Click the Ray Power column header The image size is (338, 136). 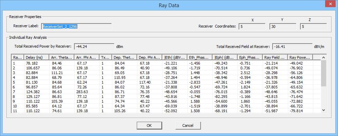300,57
